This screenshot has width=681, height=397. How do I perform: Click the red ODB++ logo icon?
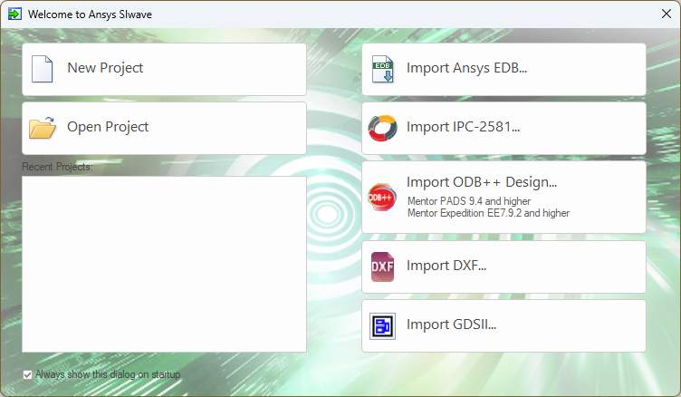[382, 197]
